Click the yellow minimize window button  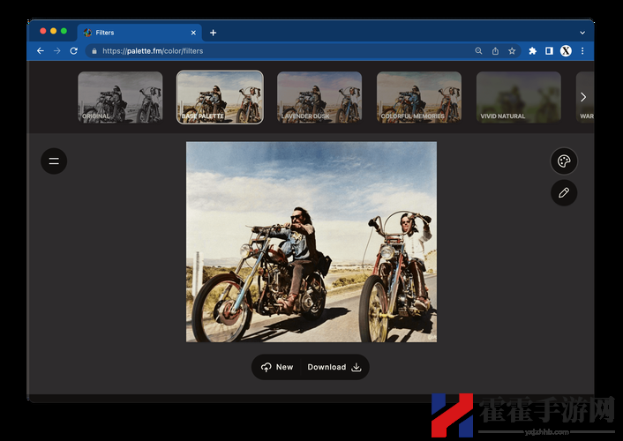[53, 31]
